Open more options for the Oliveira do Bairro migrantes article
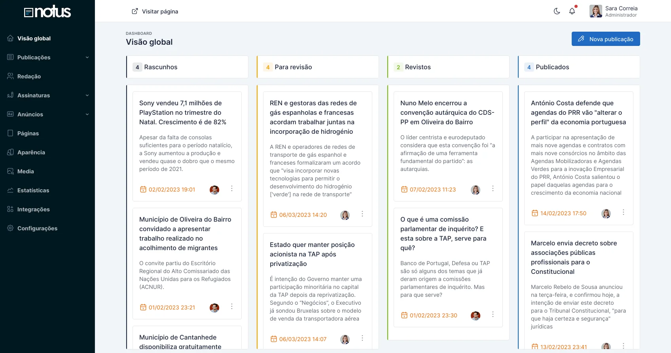Screen dimensions: 671x353 pos(232,307)
